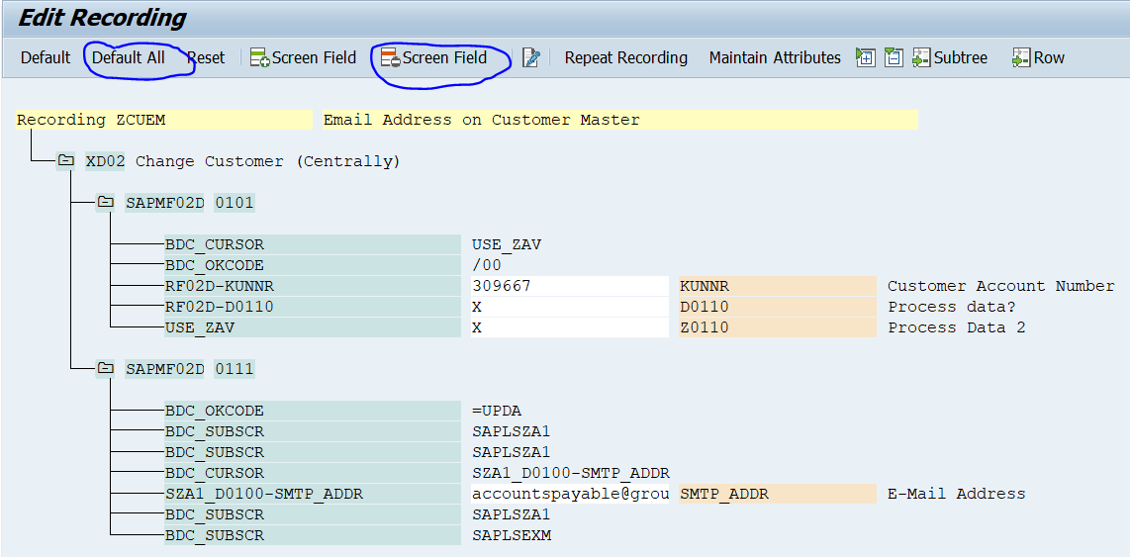This screenshot has height=557, width=1130.
Task: Click the '=UPDA' okcode value
Action: 498,411
